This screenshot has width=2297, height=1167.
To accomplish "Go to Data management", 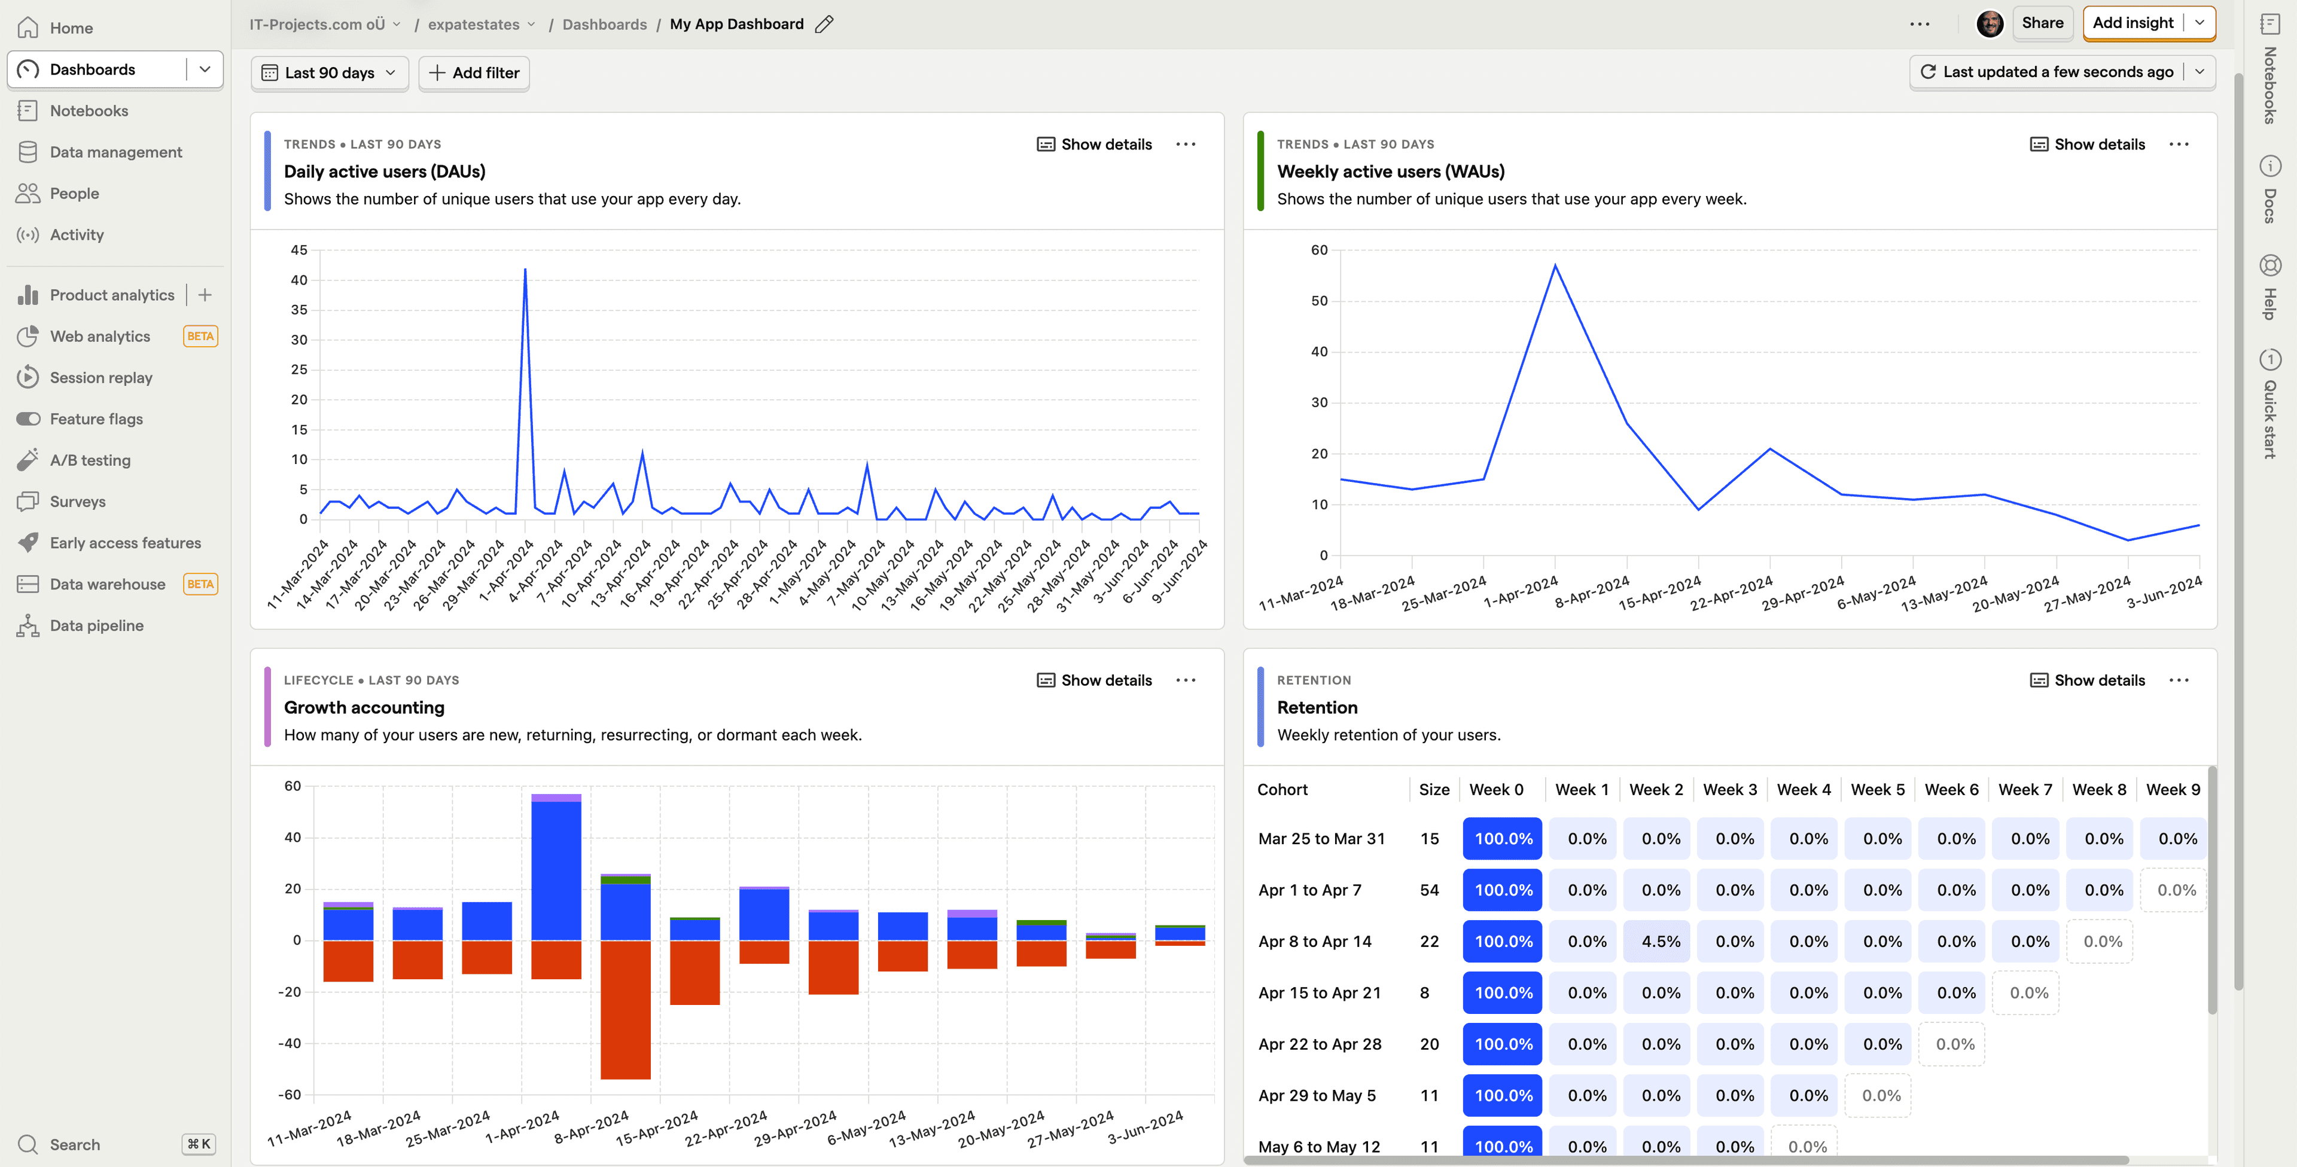I will point(115,152).
